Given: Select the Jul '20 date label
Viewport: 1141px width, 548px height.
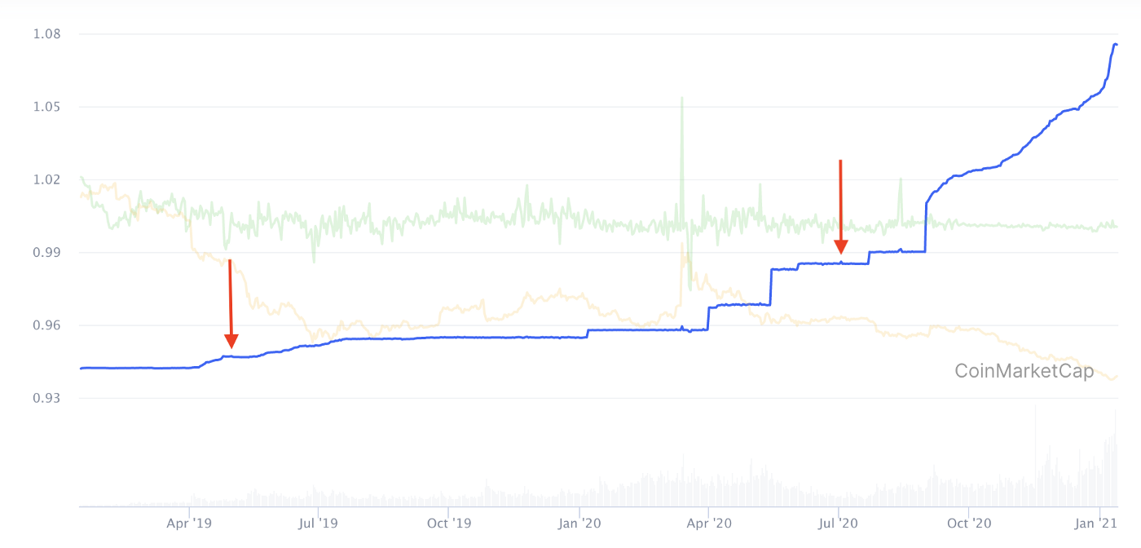Looking at the screenshot, I should (839, 524).
